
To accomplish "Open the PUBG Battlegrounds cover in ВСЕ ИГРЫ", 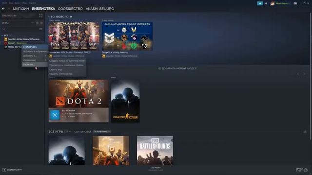I will 155,150.
